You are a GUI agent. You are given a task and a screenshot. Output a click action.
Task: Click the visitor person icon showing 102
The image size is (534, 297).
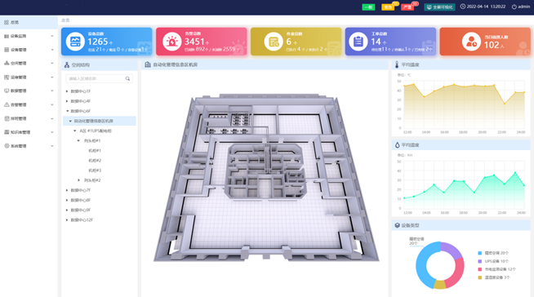pyautogui.click(x=471, y=42)
